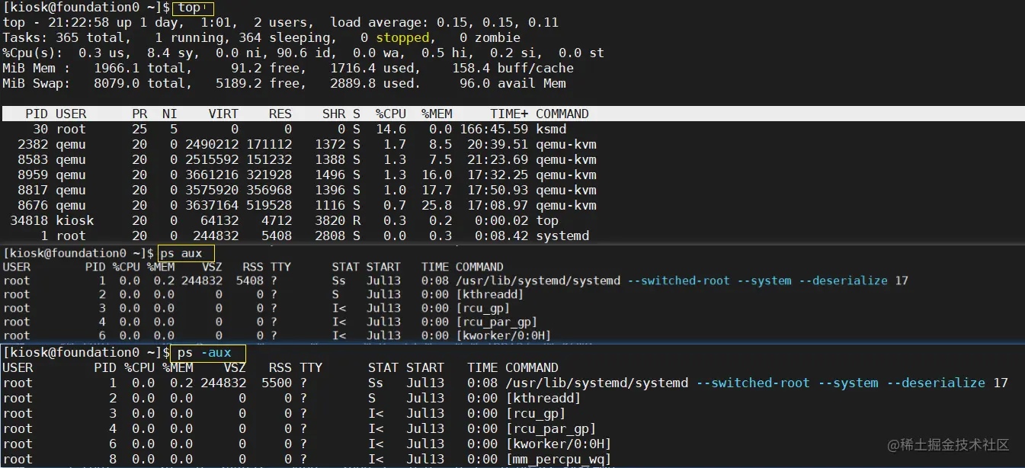Image resolution: width=1025 pixels, height=468 pixels.
Task: Click the 'START' header in ps -aux output
Action: point(425,367)
